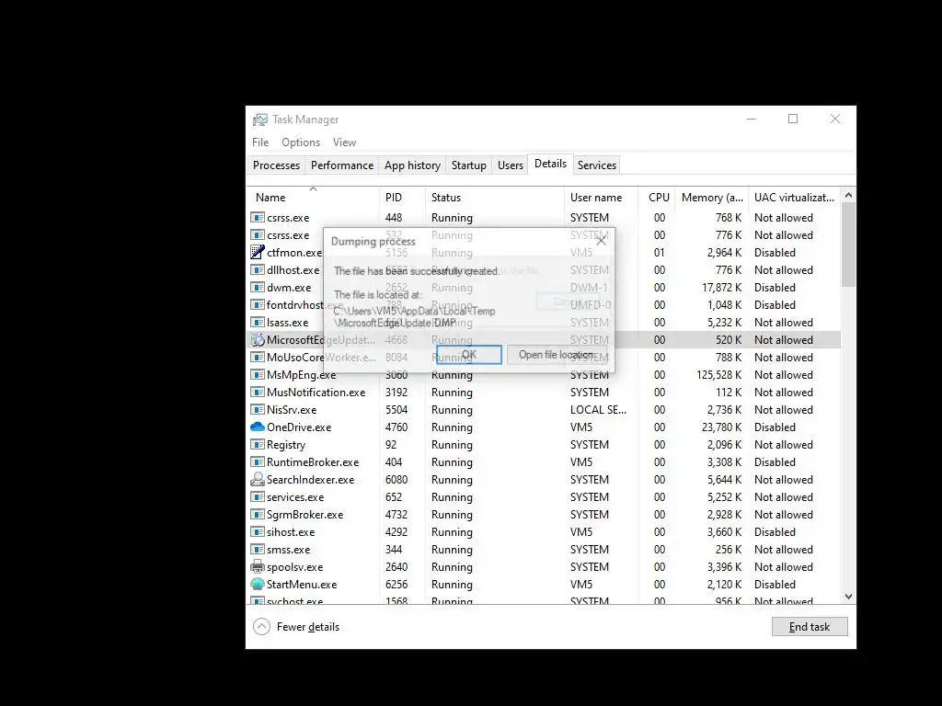
Task: Click the dllhost.exe process icon
Action: tap(258, 269)
